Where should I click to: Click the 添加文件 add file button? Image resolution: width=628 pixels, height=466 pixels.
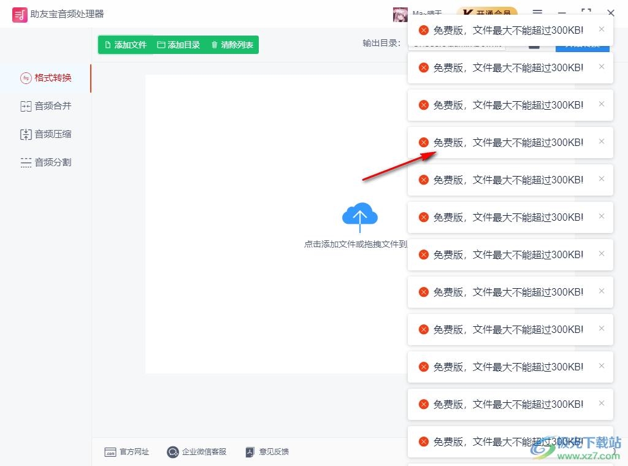(x=126, y=44)
